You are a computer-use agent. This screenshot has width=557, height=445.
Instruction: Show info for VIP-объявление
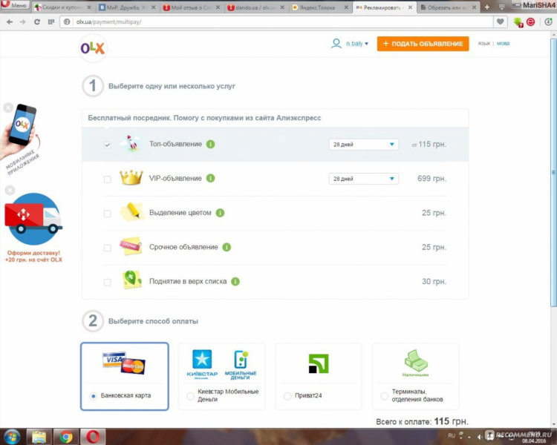[211, 178]
